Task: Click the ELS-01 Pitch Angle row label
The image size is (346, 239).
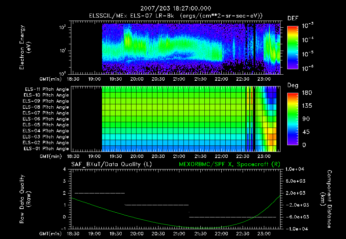Action: [x=46, y=149]
